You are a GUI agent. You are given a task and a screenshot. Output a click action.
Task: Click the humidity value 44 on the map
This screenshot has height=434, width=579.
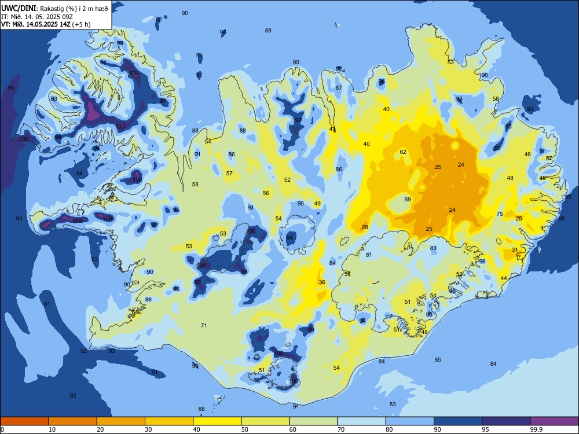pyautogui.click(x=504, y=278)
